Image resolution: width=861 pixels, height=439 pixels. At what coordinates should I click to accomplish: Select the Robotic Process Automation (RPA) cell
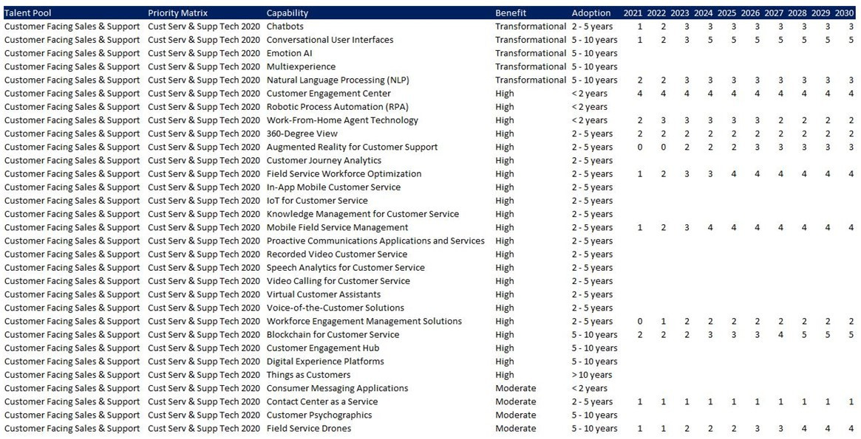pos(338,107)
